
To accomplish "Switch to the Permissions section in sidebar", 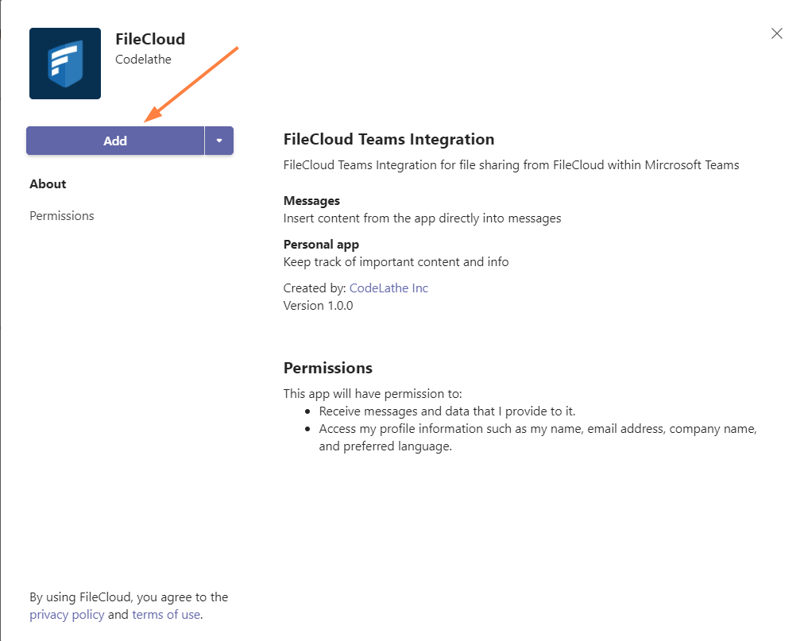I will [61, 215].
